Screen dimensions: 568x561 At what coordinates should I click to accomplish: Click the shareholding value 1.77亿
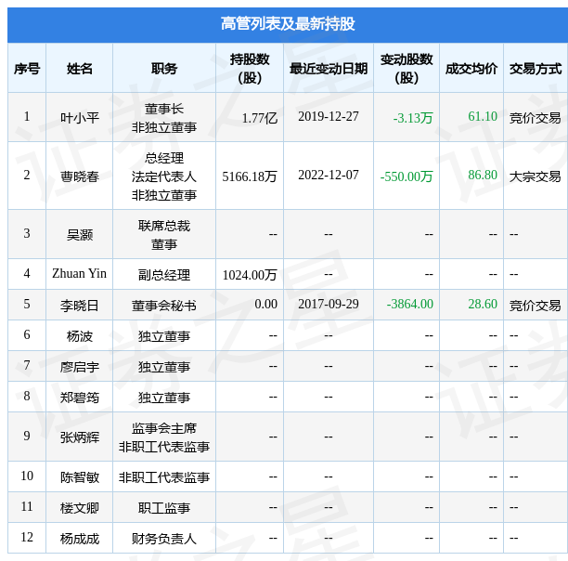[x=259, y=118]
